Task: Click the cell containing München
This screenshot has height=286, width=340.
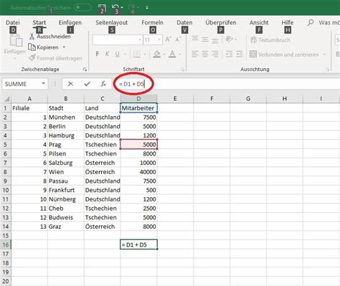Action: (66, 118)
